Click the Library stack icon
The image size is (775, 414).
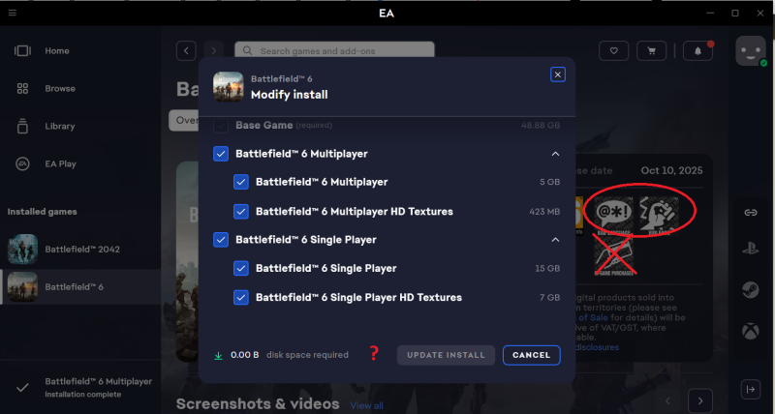(22, 126)
